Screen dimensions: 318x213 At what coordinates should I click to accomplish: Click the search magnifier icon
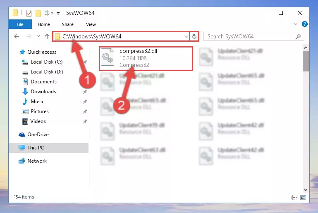coord(298,36)
